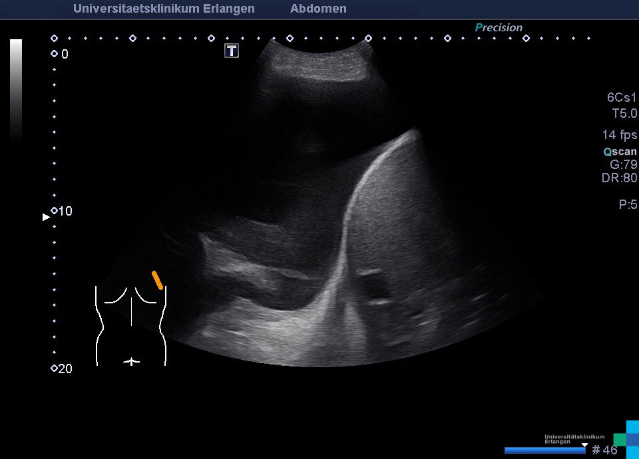The height and width of the screenshot is (459, 639).
Task: Click the 14 fps frame rate indicator
Action: point(619,135)
